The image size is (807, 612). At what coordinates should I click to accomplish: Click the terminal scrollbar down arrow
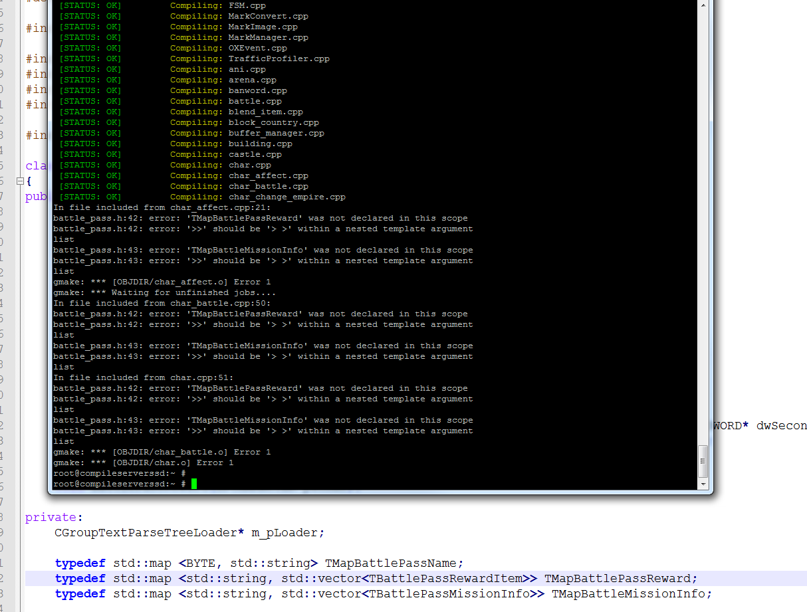point(703,484)
